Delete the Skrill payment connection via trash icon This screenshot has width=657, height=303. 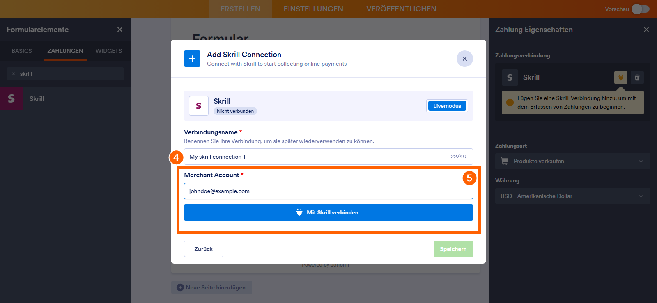point(637,77)
